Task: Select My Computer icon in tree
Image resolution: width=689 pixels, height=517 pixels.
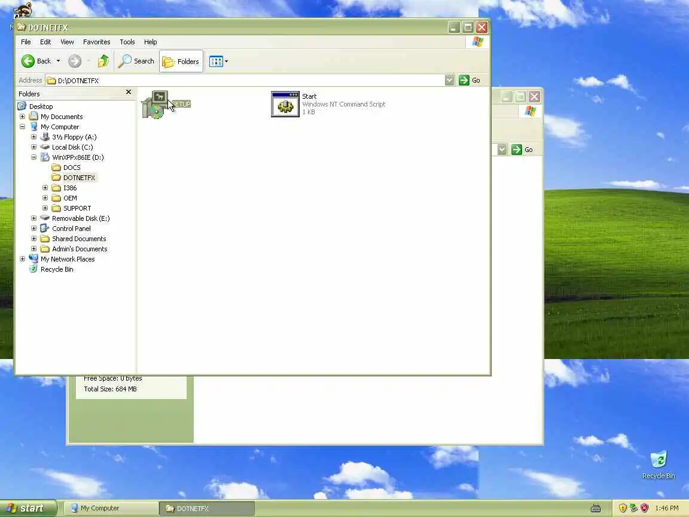Action: click(33, 127)
